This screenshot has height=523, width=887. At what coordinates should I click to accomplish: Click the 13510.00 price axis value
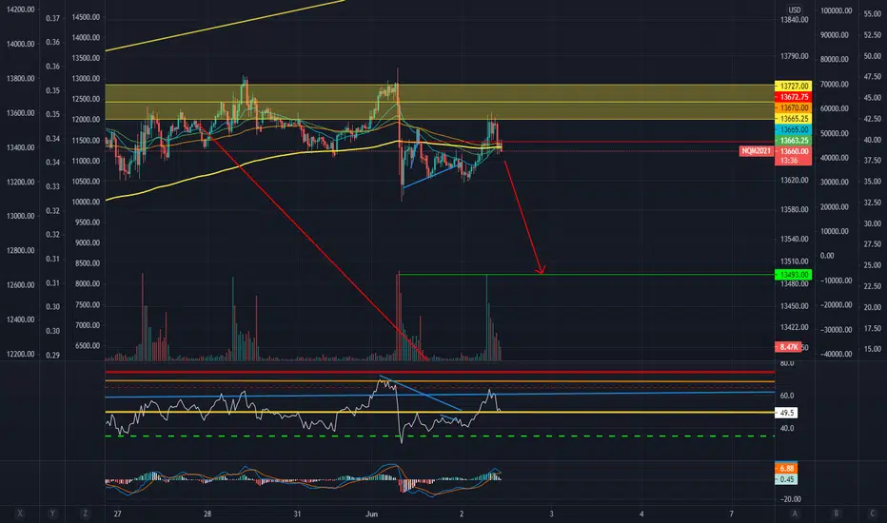(795, 261)
